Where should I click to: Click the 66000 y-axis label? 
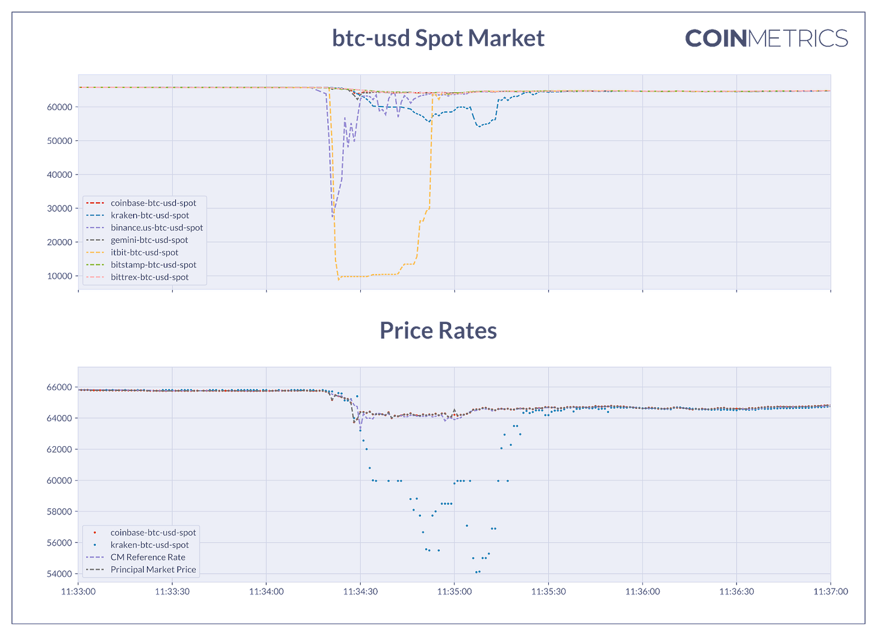pos(59,387)
